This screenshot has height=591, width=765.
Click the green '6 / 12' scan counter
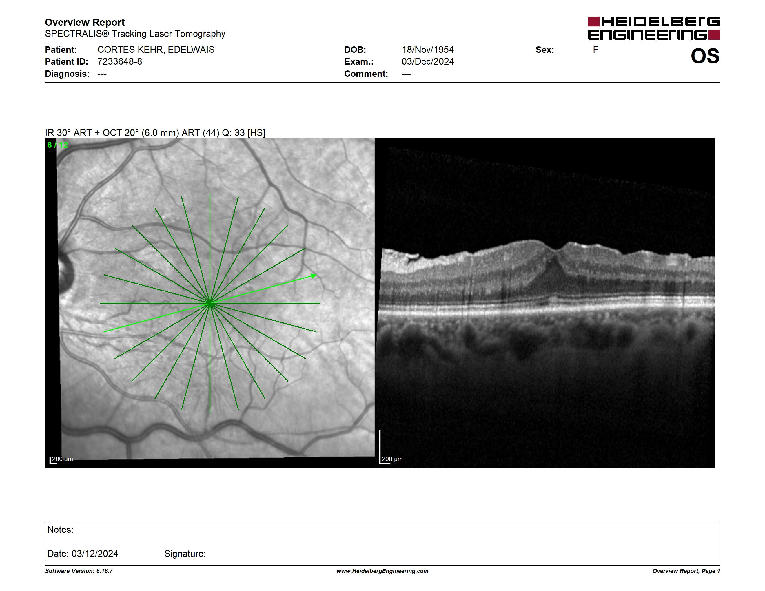(58, 145)
